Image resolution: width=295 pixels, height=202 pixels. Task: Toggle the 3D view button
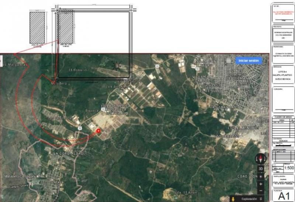(261, 169)
